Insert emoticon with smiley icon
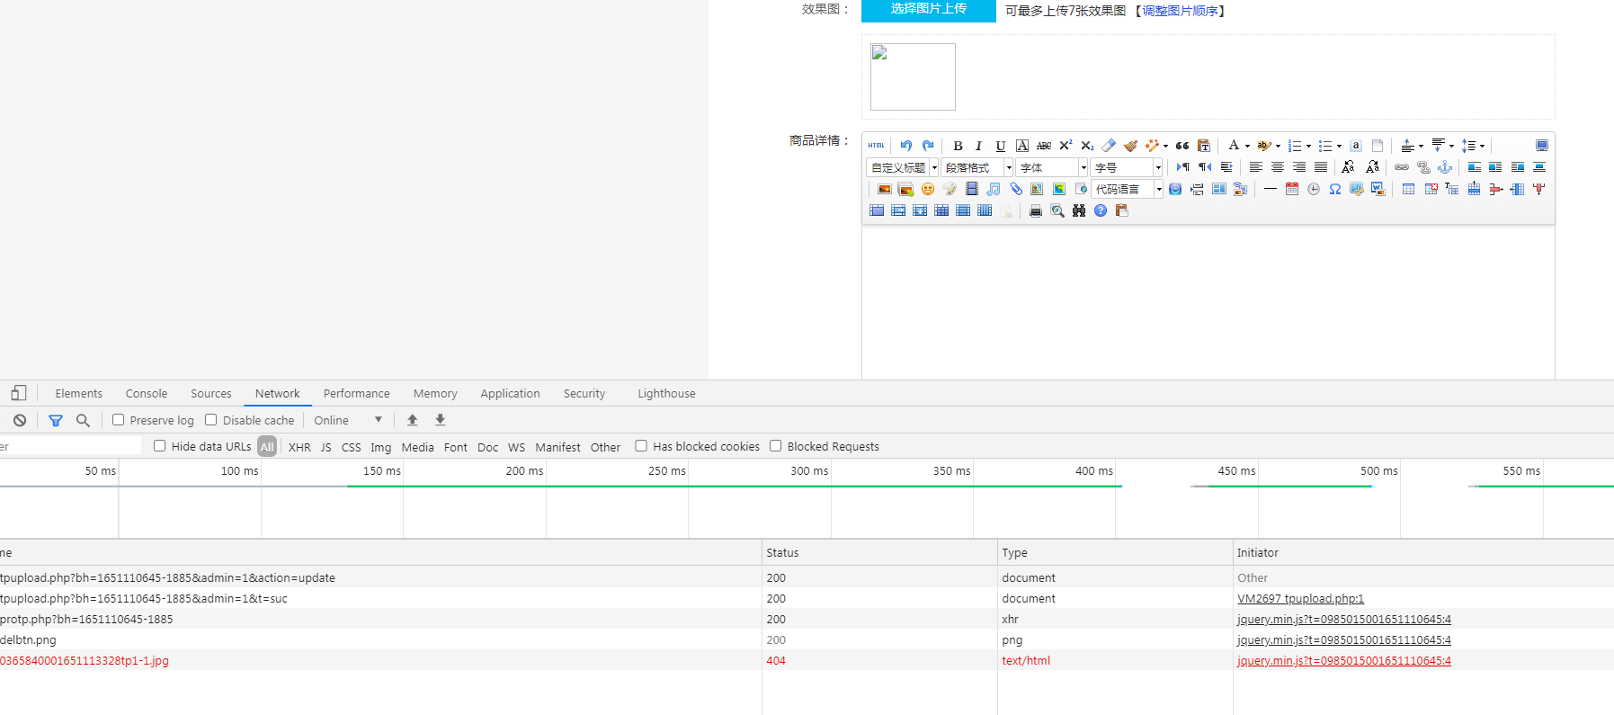This screenshot has height=715, width=1614. coord(928,189)
